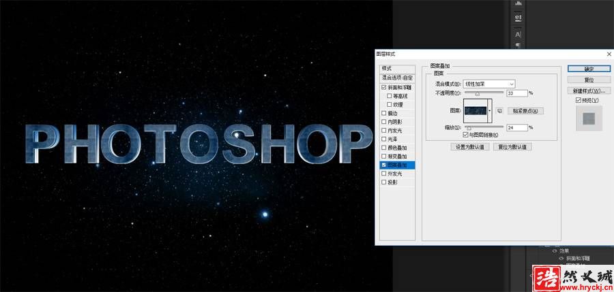Select the 效果 row in Layers panel
The image size is (614, 292).
564,251
